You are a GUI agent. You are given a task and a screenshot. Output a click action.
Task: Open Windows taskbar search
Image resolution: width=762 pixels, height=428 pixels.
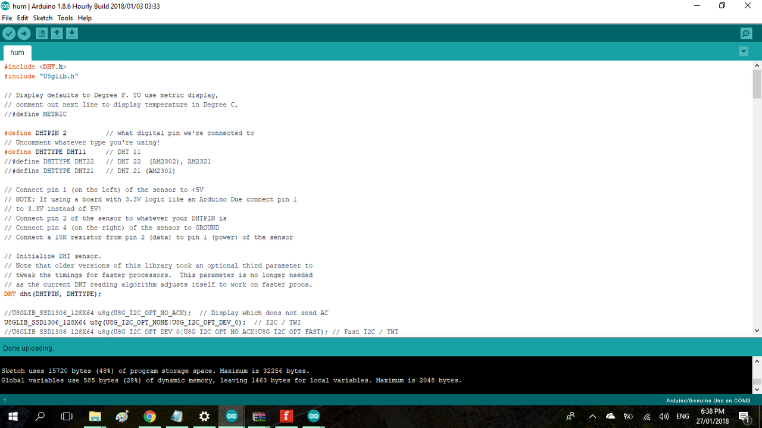[x=40, y=416]
